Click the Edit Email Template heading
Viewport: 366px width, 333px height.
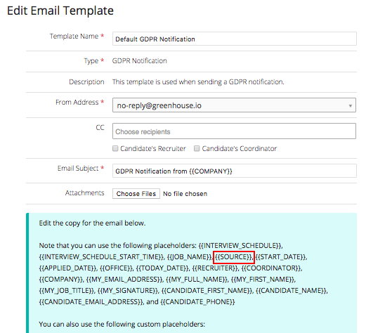(60, 11)
